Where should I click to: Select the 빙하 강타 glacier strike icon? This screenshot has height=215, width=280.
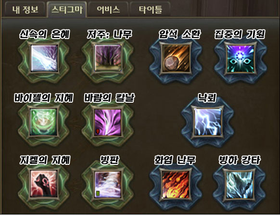click(240, 185)
